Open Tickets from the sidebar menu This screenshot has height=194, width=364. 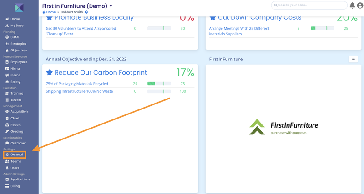(x=16, y=100)
